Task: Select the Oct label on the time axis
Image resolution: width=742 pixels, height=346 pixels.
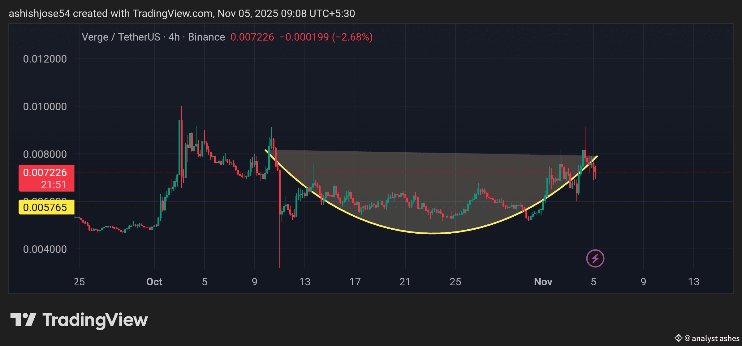Action: [x=154, y=282]
